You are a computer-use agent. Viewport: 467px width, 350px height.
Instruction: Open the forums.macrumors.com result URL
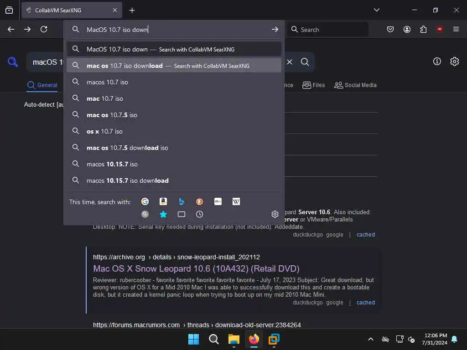pos(197,324)
